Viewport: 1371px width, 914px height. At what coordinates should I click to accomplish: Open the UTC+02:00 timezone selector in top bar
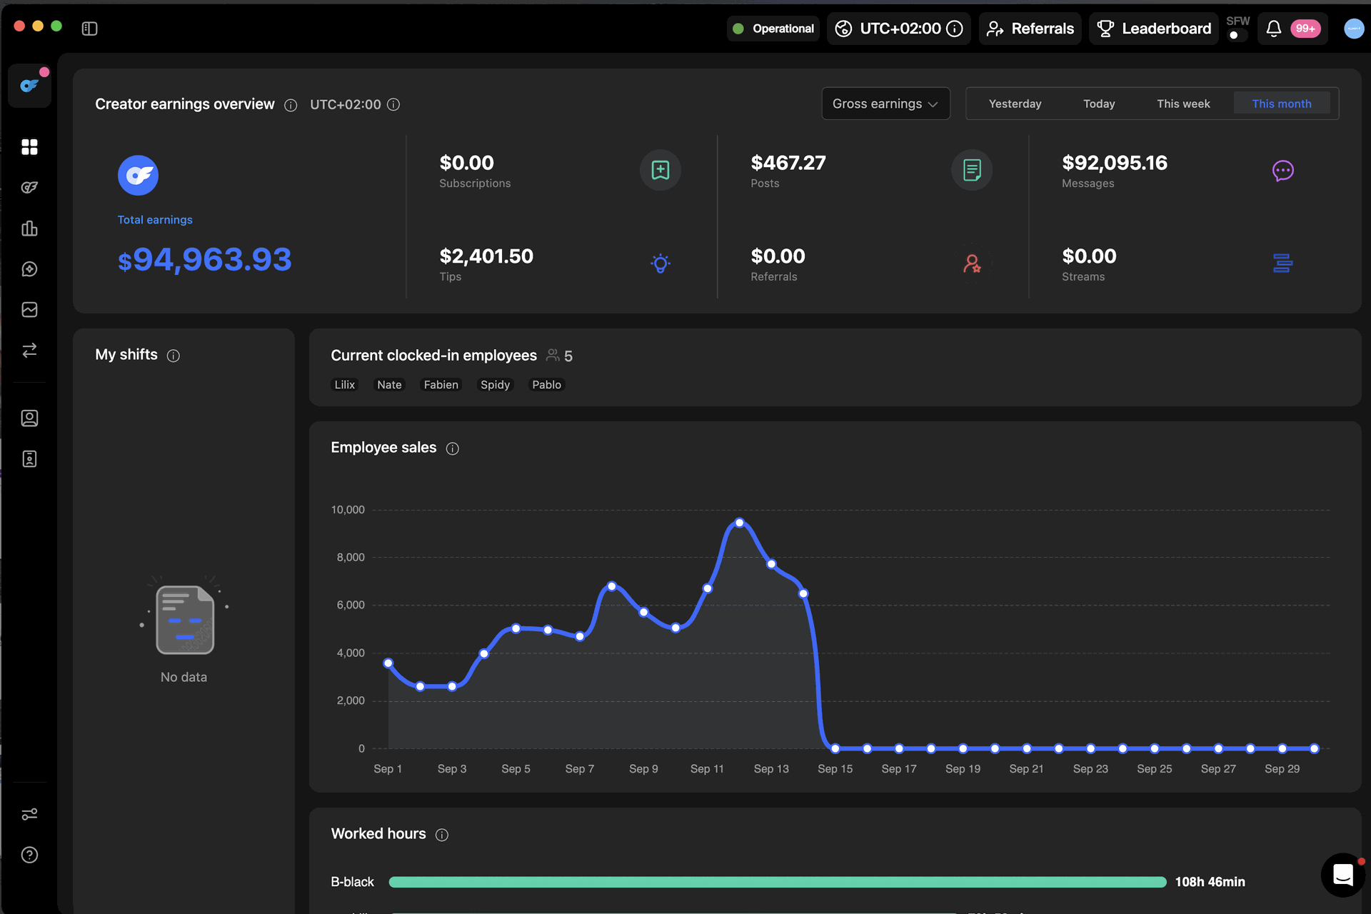click(x=899, y=29)
